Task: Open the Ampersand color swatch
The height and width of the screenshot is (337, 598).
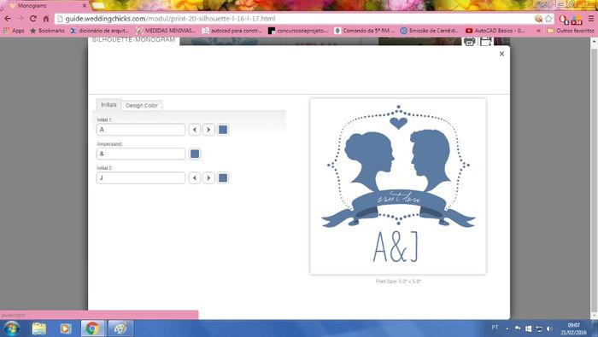Action: click(x=195, y=154)
